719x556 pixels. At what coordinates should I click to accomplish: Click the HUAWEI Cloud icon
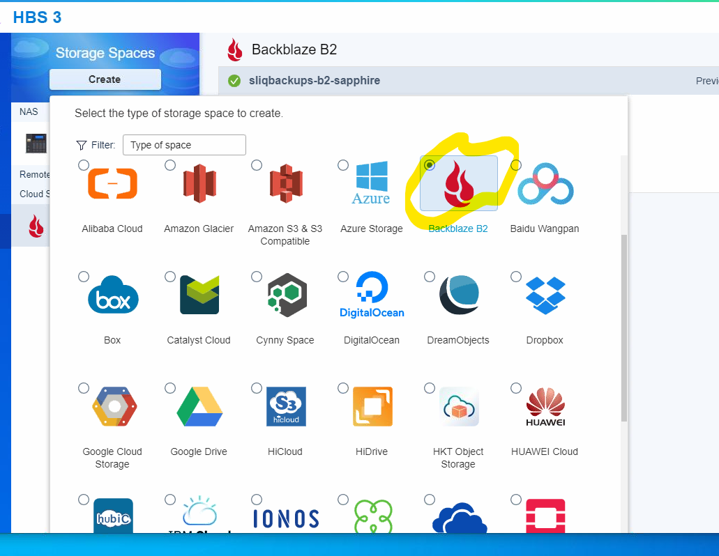tap(545, 407)
